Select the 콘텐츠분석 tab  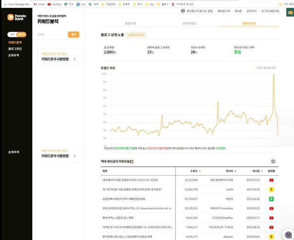[x=249, y=23]
